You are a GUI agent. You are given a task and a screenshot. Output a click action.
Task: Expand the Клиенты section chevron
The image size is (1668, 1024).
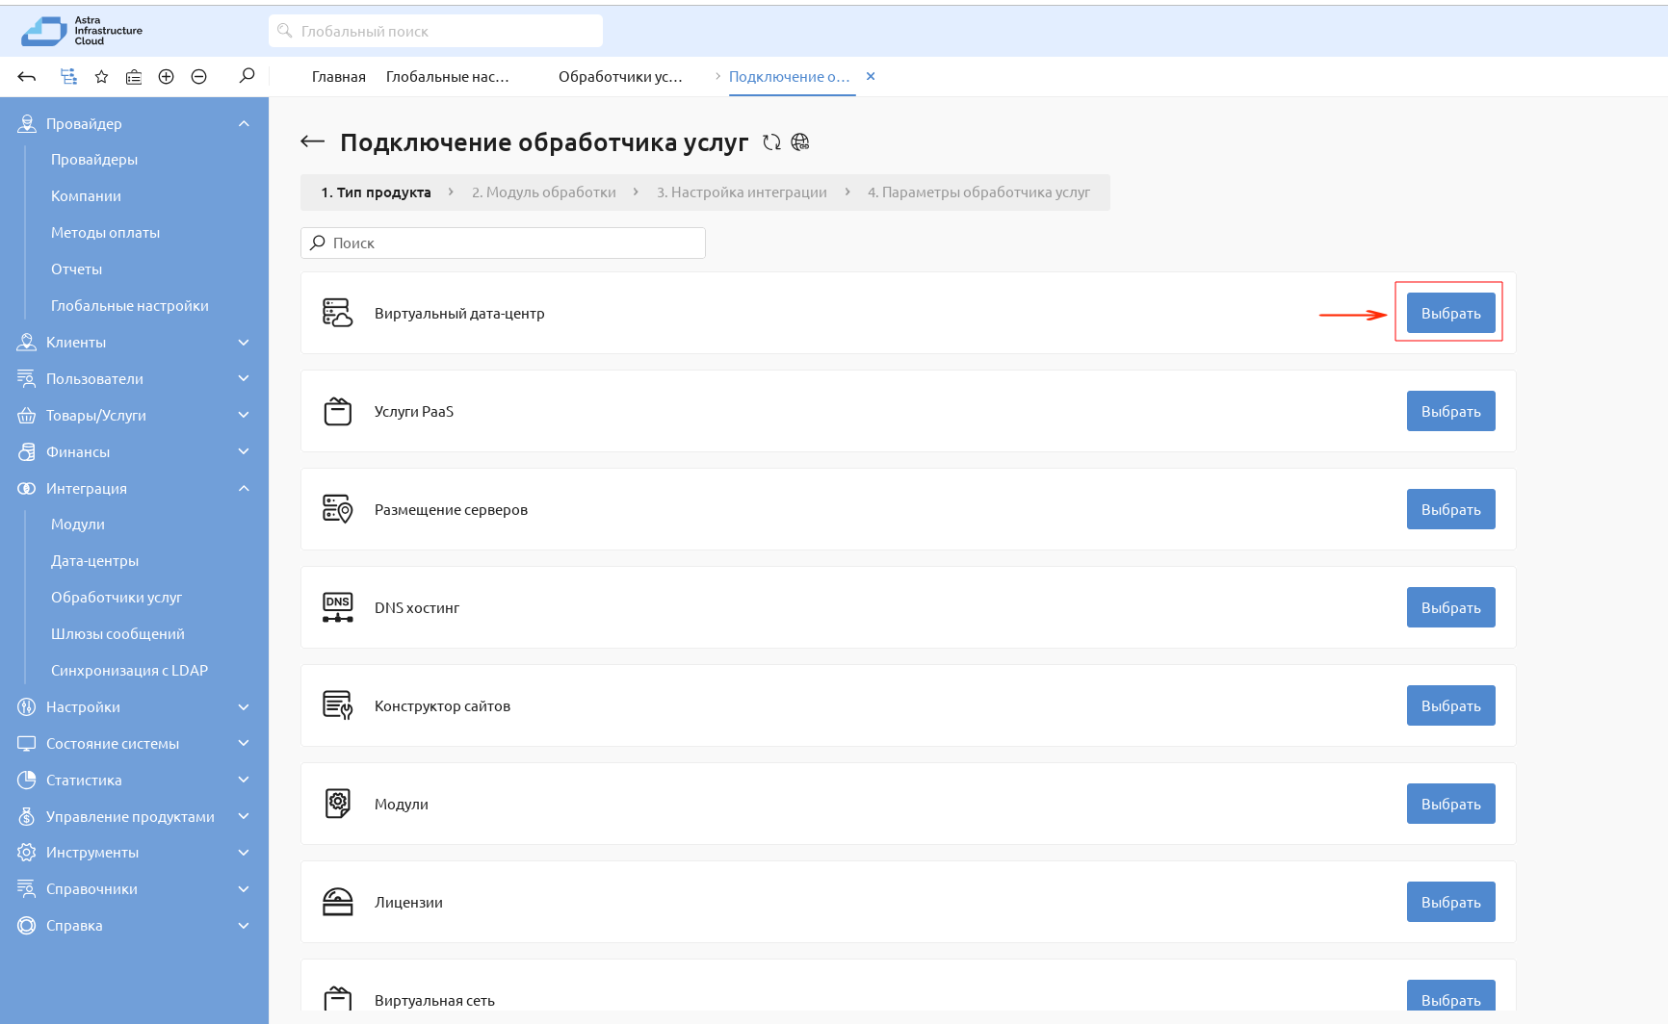pyautogui.click(x=244, y=342)
